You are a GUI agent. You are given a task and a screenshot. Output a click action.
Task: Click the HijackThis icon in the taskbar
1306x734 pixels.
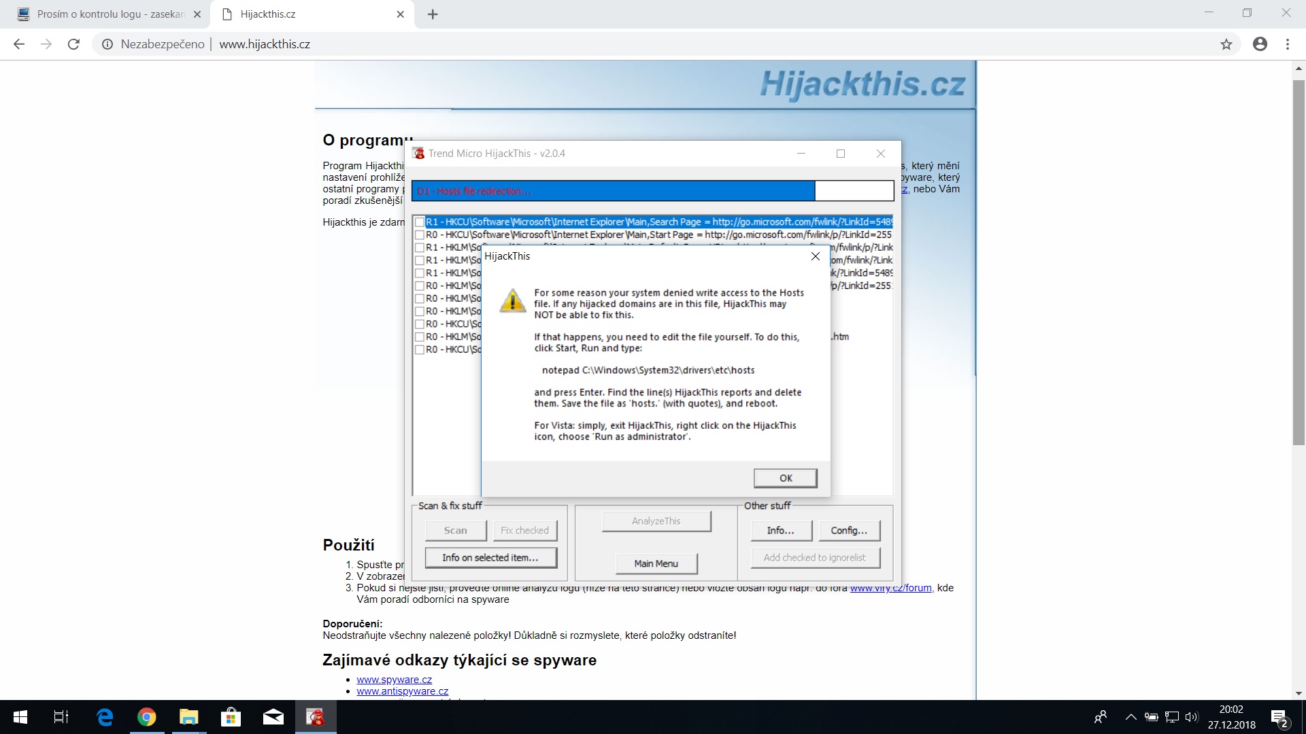pos(316,717)
